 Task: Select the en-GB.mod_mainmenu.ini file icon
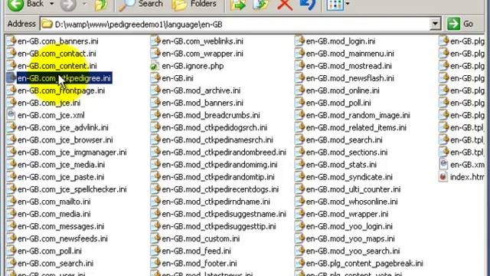299,53
